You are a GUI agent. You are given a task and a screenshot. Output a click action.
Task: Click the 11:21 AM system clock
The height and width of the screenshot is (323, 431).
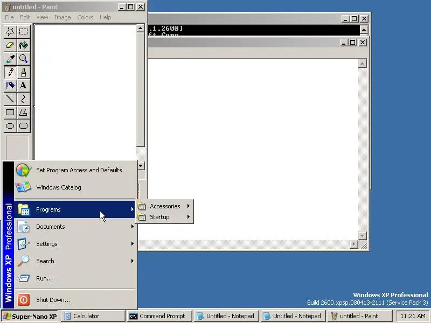click(413, 316)
